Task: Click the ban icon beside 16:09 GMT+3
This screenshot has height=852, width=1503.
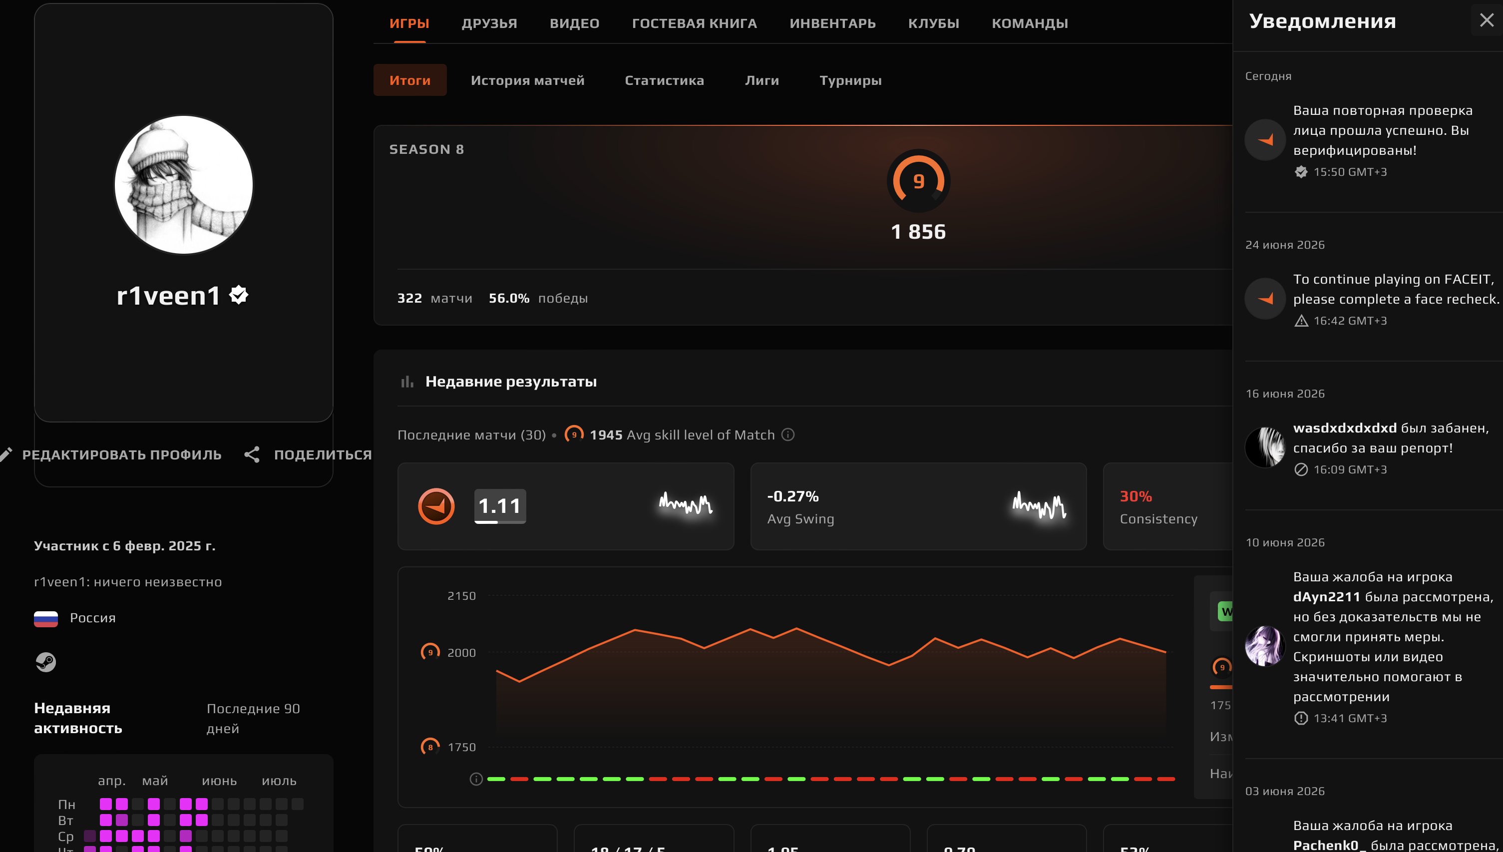Action: [1301, 469]
